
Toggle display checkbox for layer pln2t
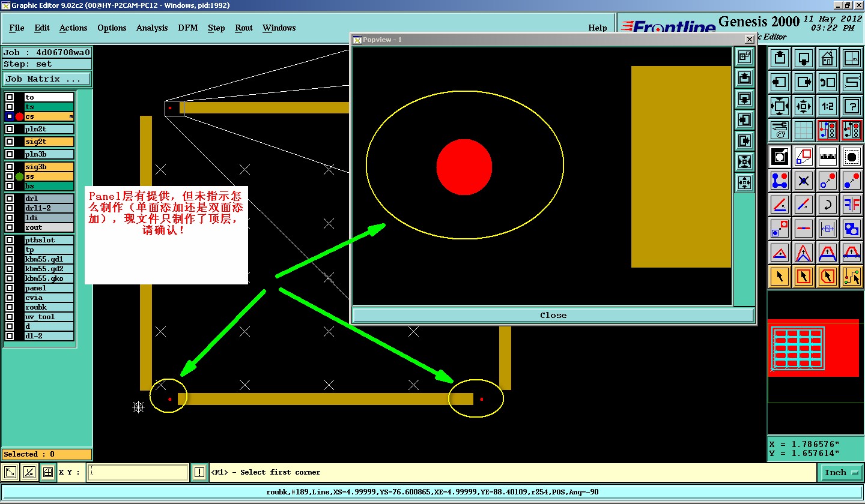coord(10,129)
